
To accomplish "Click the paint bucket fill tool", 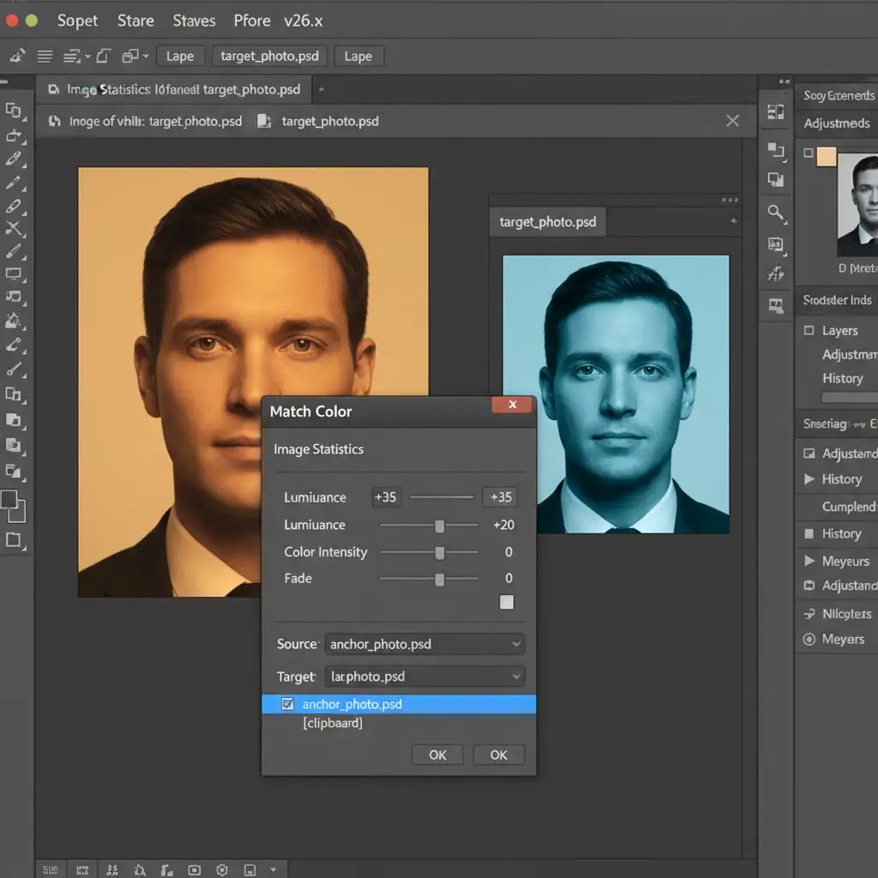I will pyautogui.click(x=13, y=321).
